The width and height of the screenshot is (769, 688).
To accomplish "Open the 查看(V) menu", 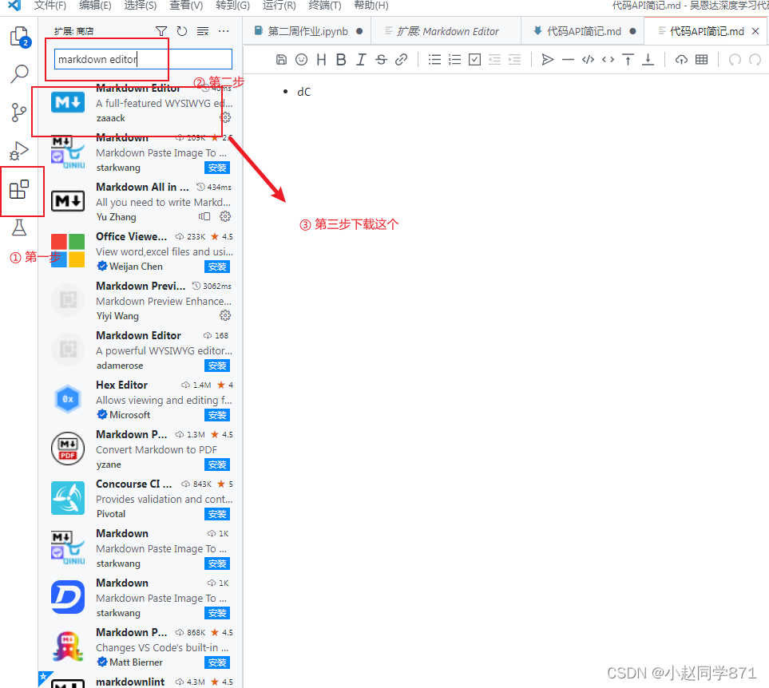I will [186, 6].
